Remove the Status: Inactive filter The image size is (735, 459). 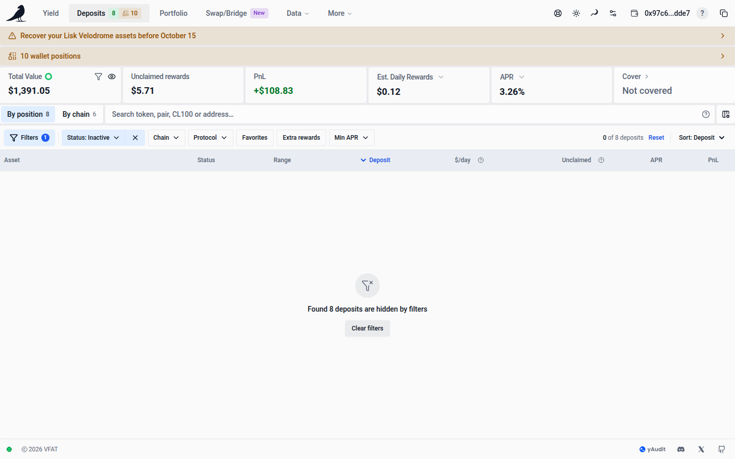tap(135, 138)
